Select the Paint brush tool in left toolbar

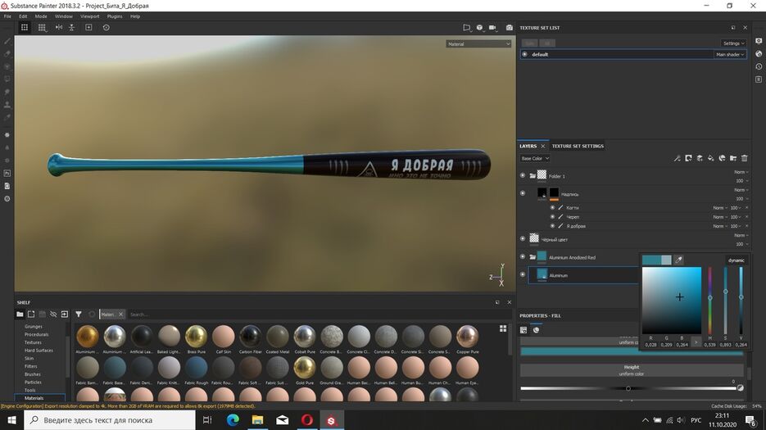point(7,41)
